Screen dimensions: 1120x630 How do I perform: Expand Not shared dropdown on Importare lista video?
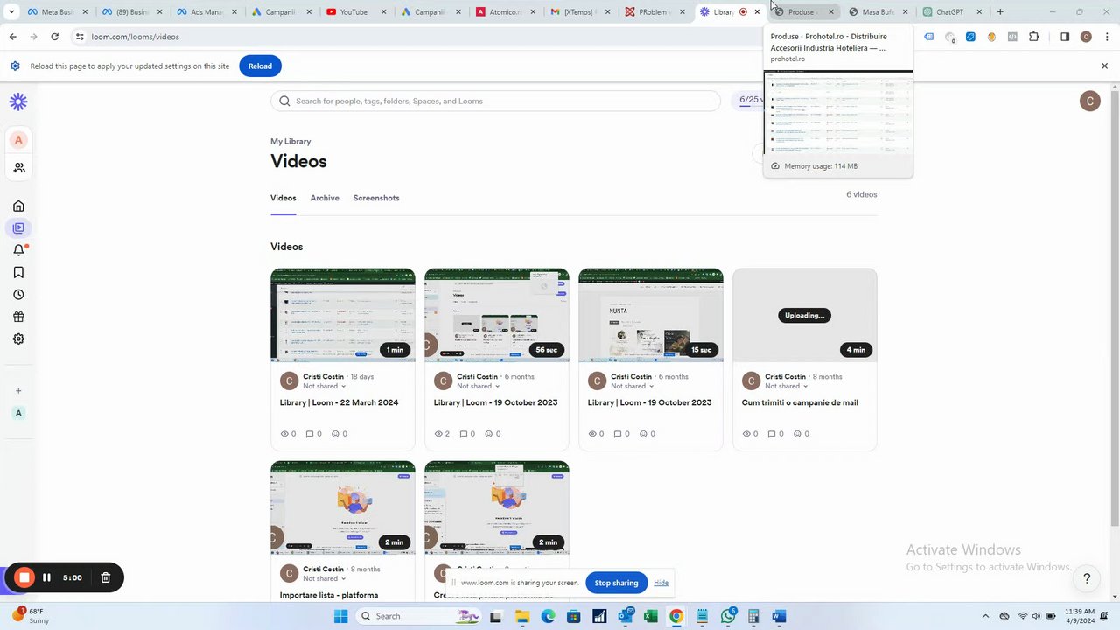(324, 578)
